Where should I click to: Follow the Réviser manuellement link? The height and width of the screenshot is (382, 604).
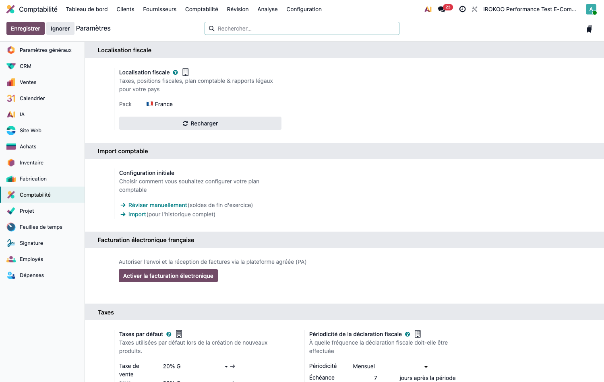[x=157, y=205]
